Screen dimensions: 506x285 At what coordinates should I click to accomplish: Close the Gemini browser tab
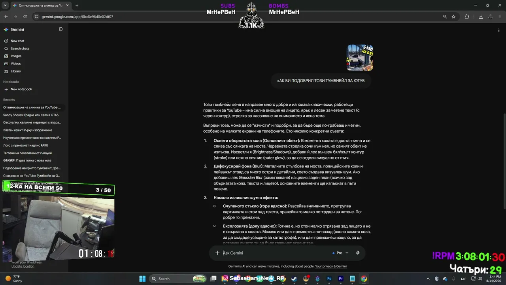(x=67, y=6)
